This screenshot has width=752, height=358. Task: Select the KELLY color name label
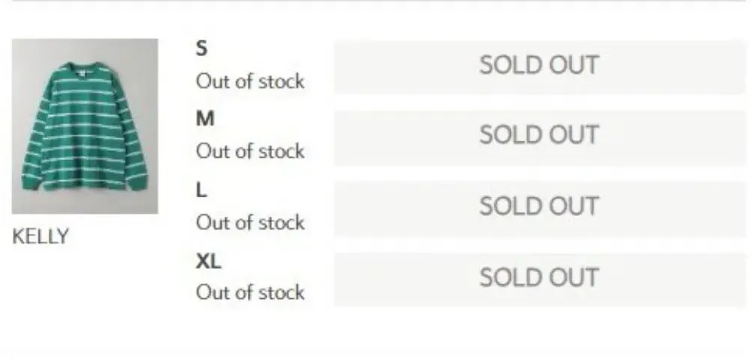(x=40, y=237)
